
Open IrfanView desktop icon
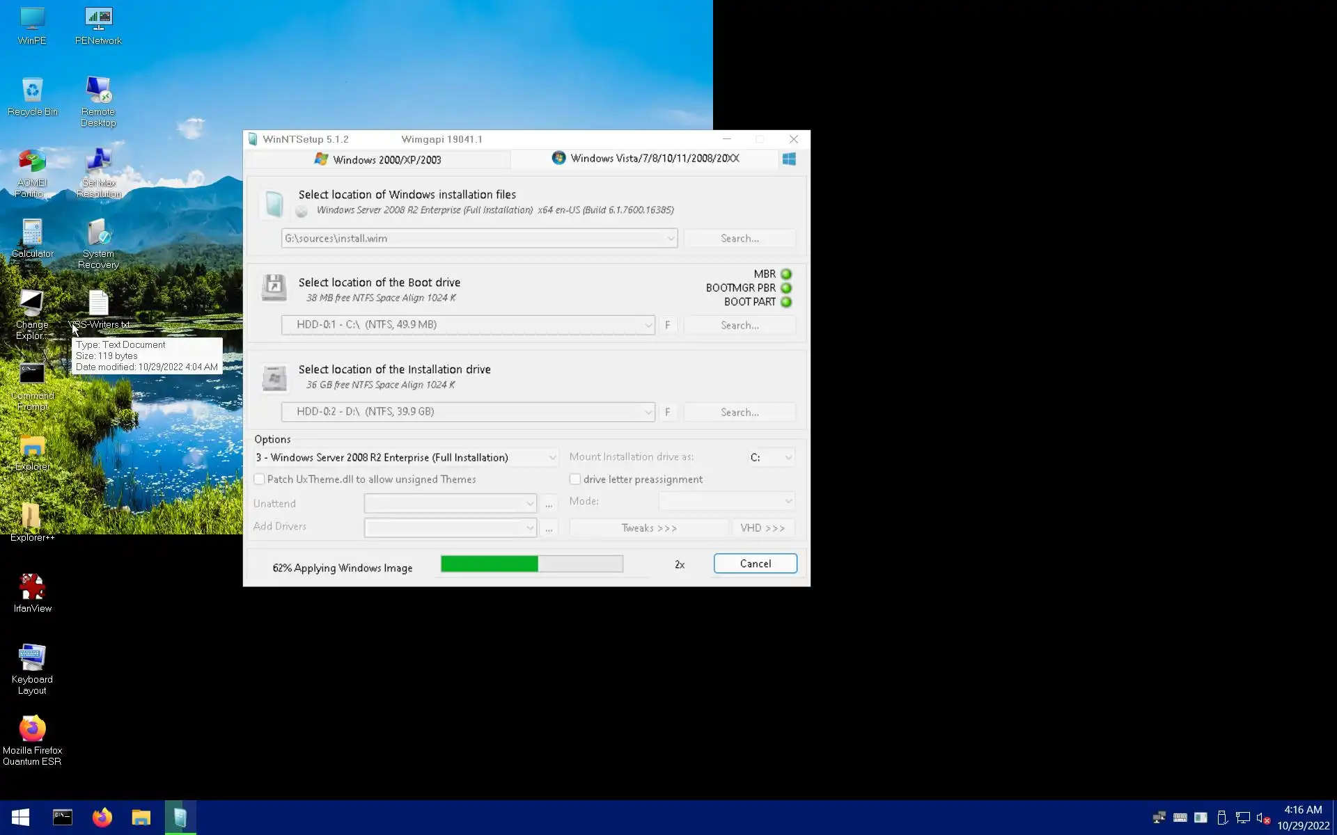[x=32, y=588]
